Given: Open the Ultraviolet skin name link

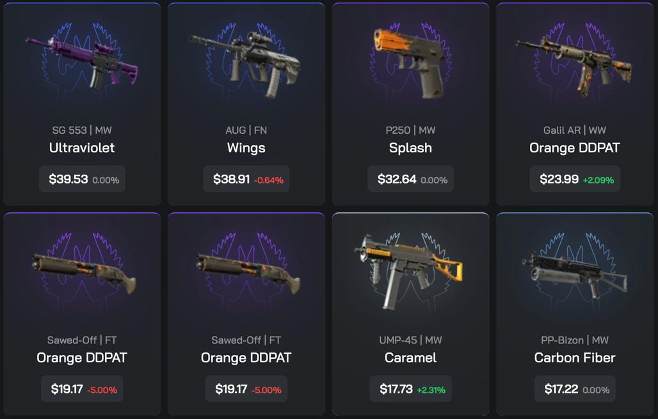Looking at the screenshot, I should coord(82,148).
